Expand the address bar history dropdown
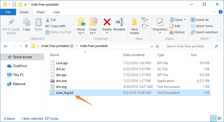 tap(152, 46)
